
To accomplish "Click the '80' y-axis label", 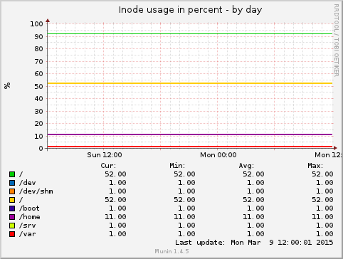I will tap(39, 49).
